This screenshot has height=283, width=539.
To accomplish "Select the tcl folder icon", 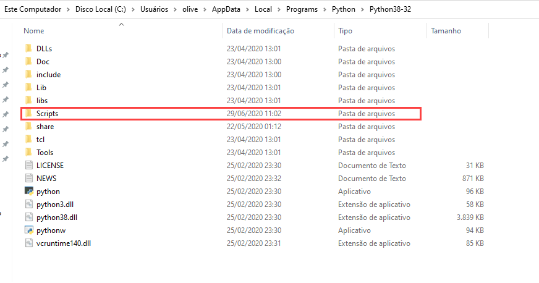I will (x=29, y=140).
